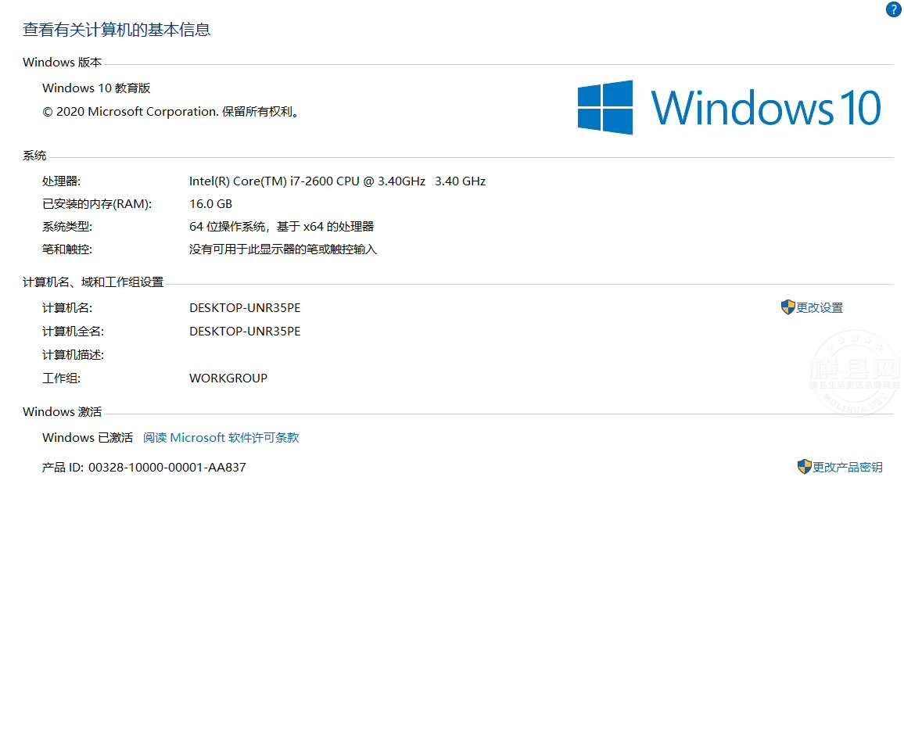The width and height of the screenshot is (904, 746).
Task: Select the 计算机全名 value DESKTOP-UNR35PE
Action: coord(245,332)
